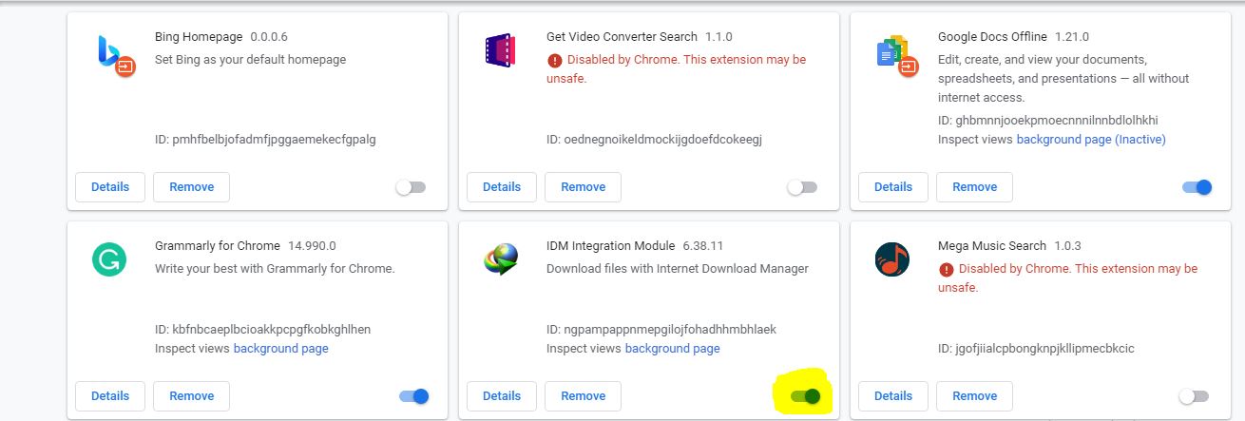Click the IDM Integration Module icon
This screenshot has height=421, width=1245.
click(501, 259)
